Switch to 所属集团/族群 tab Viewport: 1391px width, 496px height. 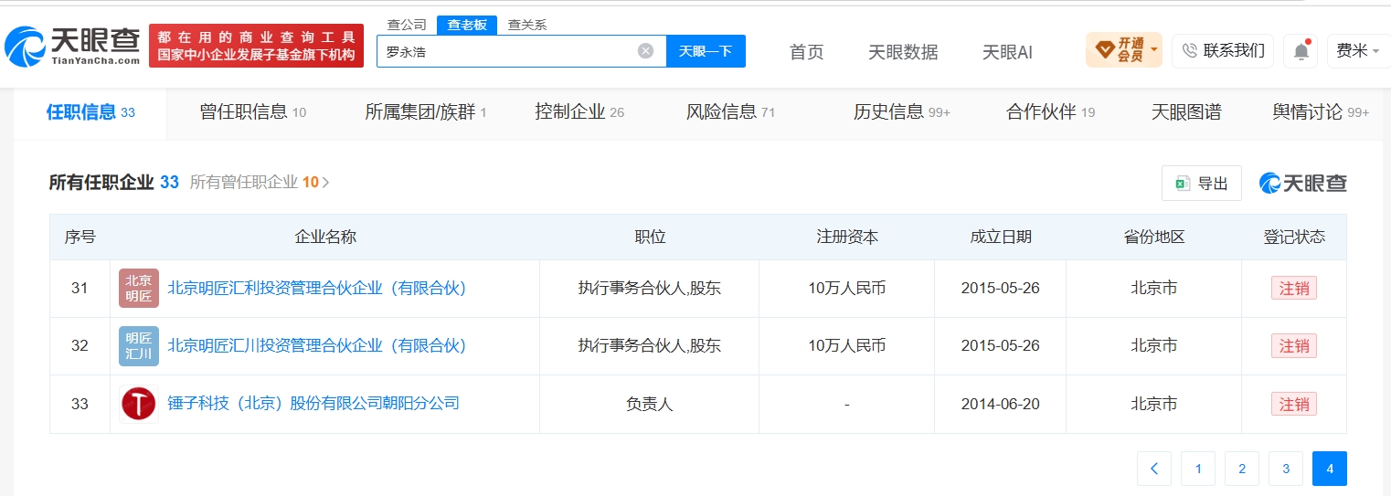point(425,112)
